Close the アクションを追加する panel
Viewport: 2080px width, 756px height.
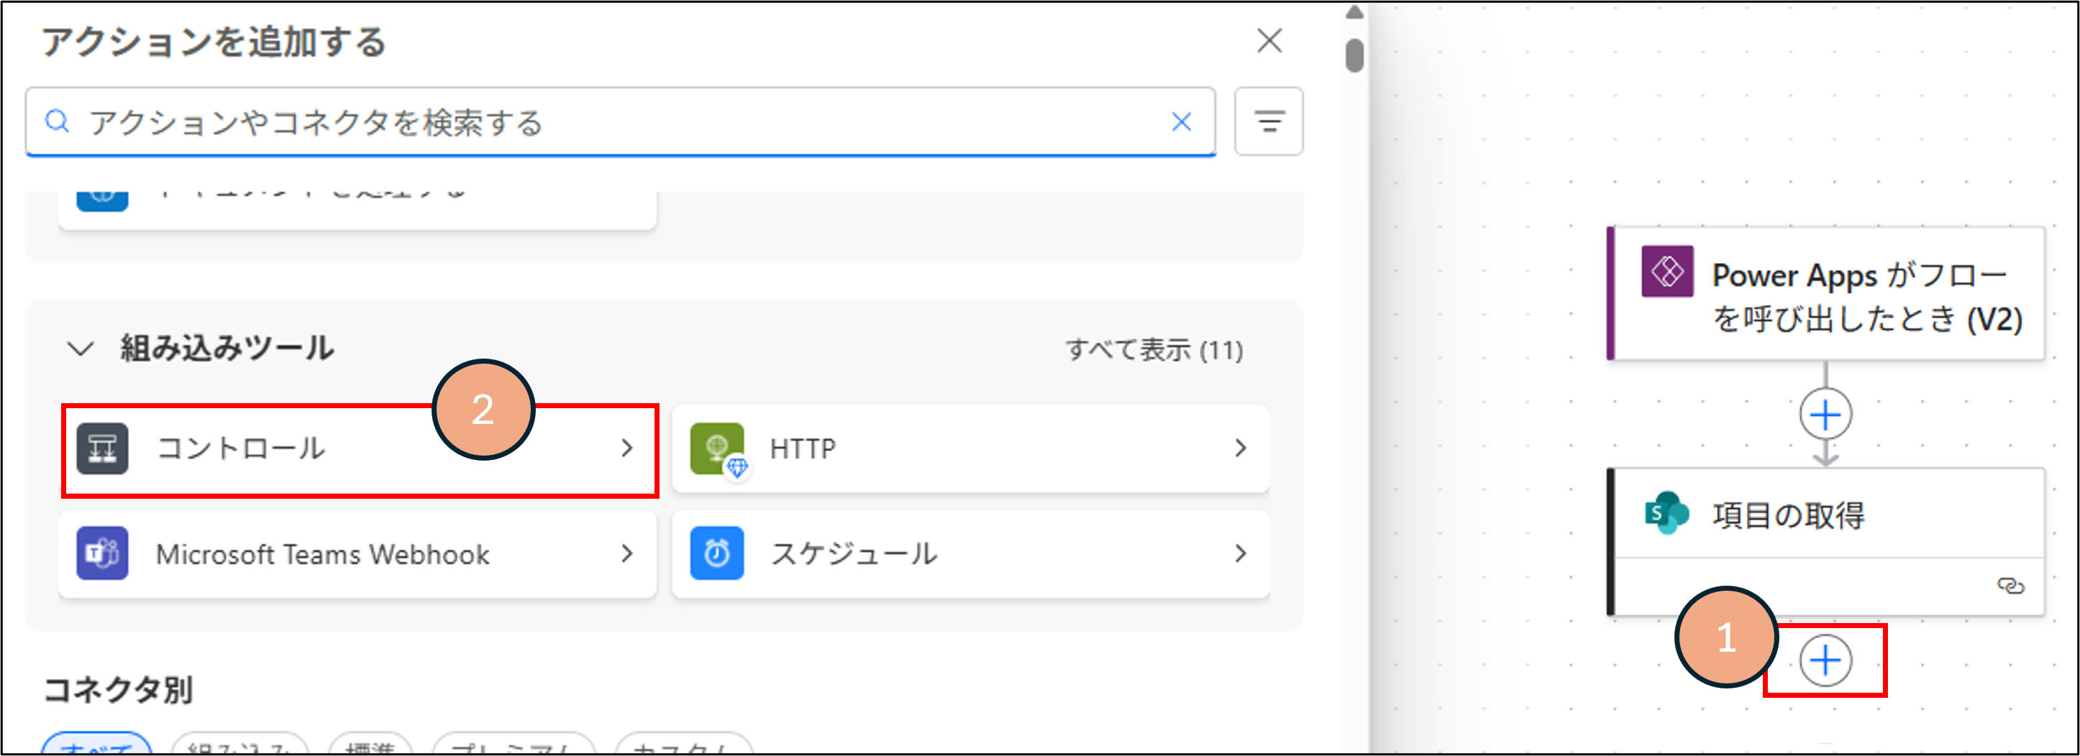[x=1269, y=40]
